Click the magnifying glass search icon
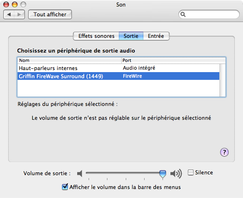The height and width of the screenshot is (198, 243). click(183, 14)
